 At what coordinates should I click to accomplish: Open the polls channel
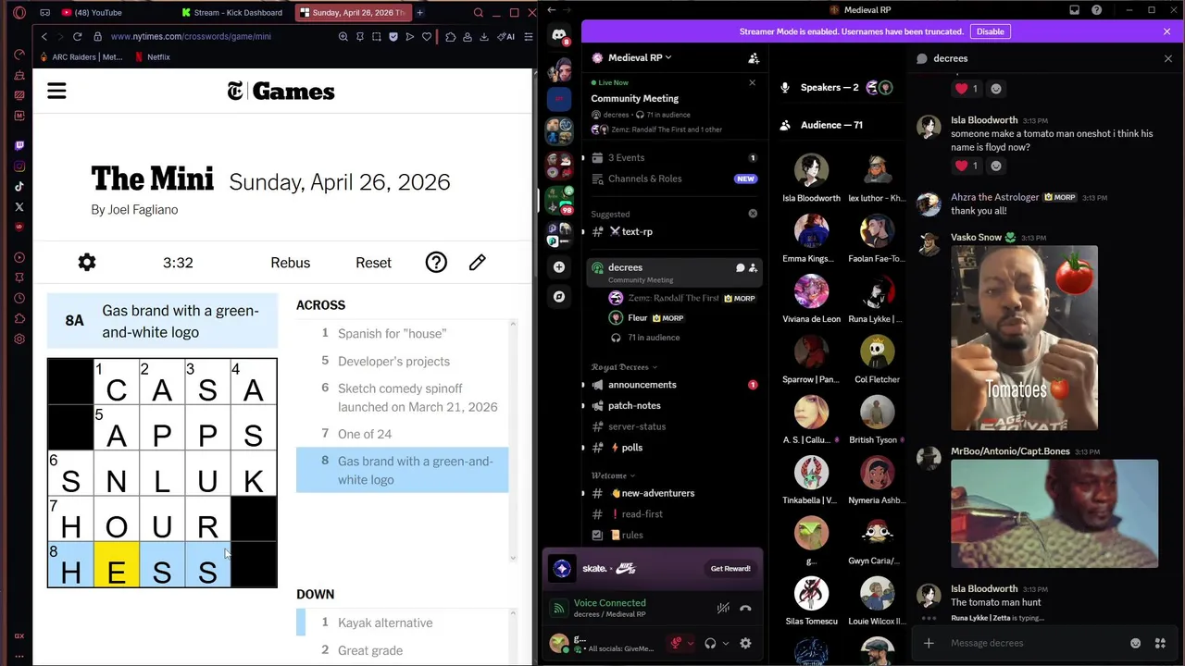673,448
